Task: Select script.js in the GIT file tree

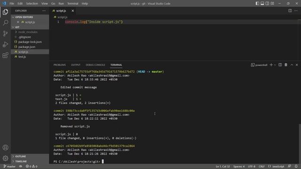Action: (30, 52)
